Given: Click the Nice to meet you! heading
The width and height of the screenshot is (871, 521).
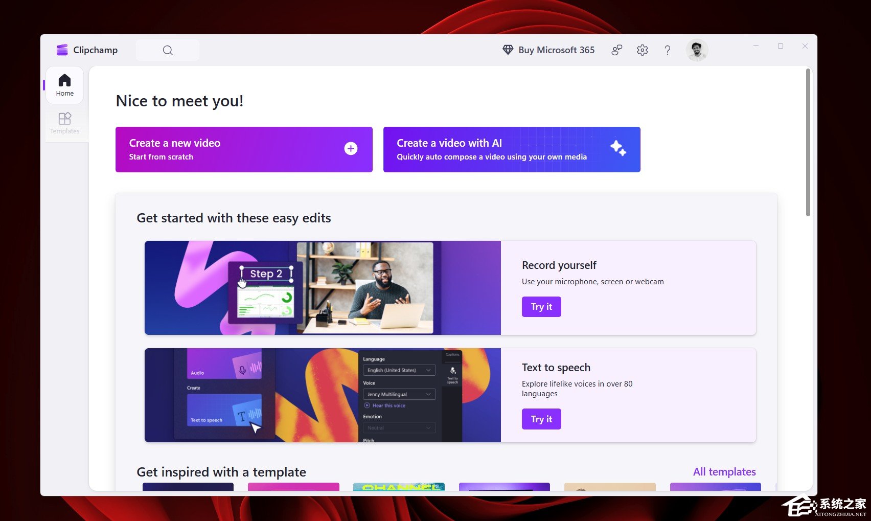Looking at the screenshot, I should pos(180,101).
